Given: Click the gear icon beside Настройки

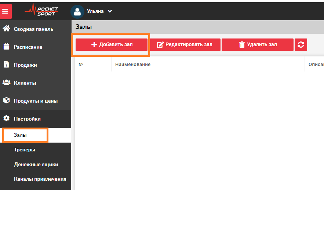Looking at the screenshot, I should pos(6,119).
